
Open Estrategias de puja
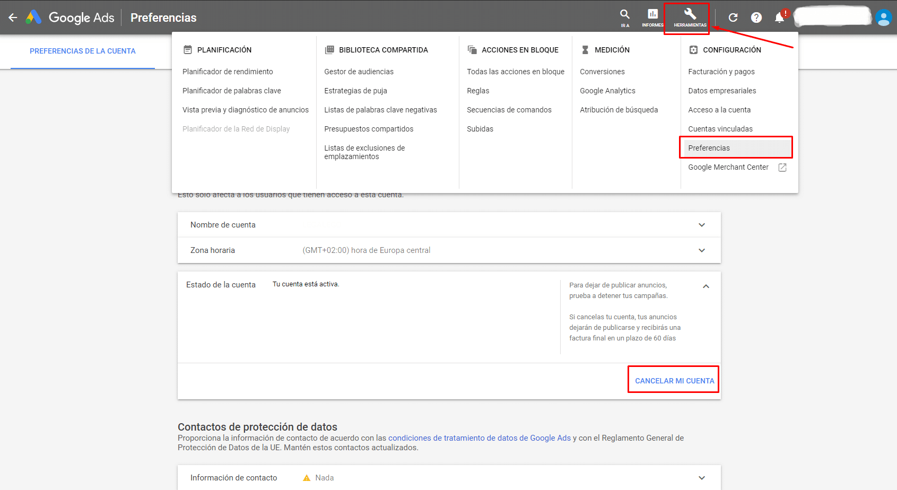355,91
